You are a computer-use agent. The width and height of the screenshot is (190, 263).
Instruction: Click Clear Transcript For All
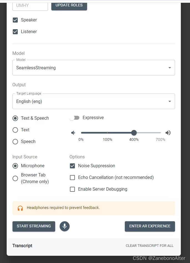point(150,246)
